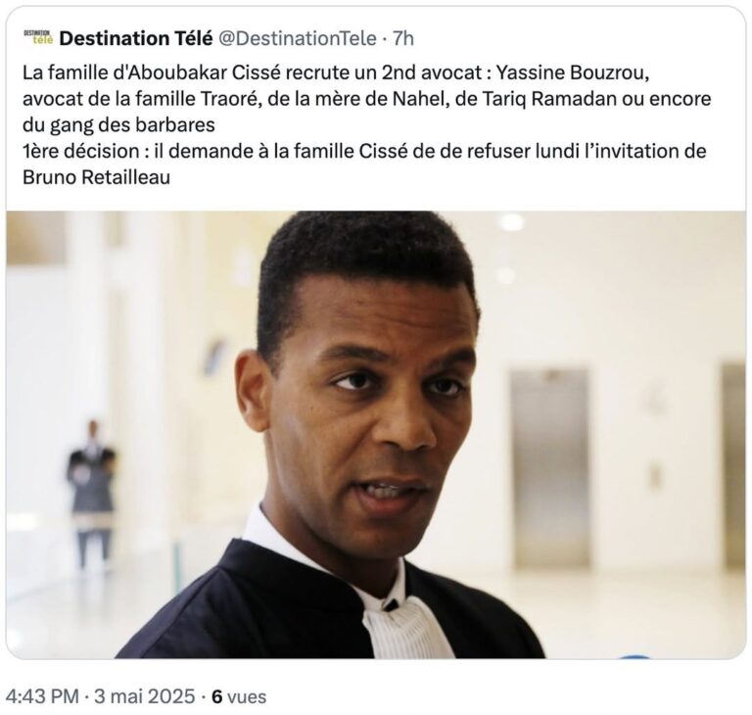Open the 6 vues view count
This screenshot has height=715, width=752.
pyautogui.click(x=239, y=696)
